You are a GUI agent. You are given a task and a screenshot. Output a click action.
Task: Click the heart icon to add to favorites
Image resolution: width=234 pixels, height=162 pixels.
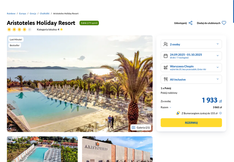coord(224,23)
